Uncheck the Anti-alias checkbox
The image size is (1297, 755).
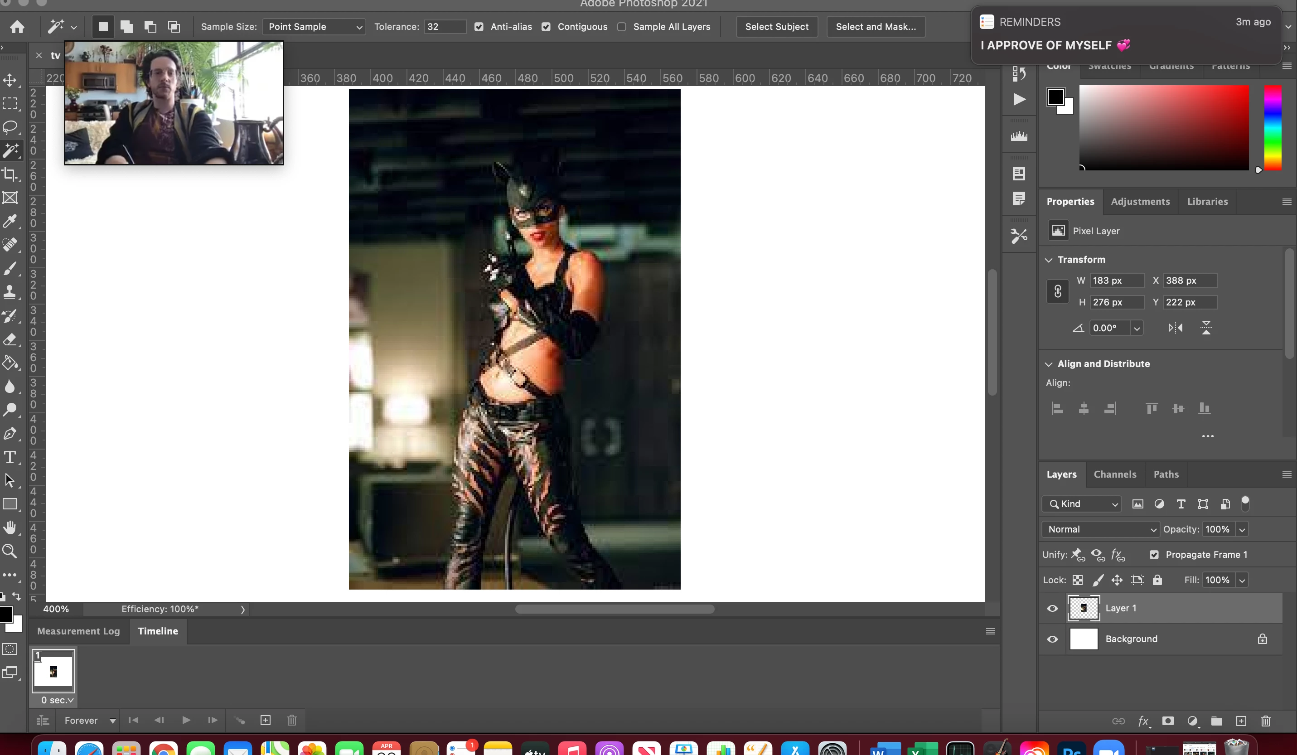point(479,27)
